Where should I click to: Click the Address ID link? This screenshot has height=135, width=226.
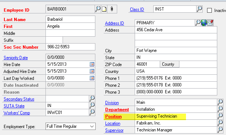click(x=114, y=23)
